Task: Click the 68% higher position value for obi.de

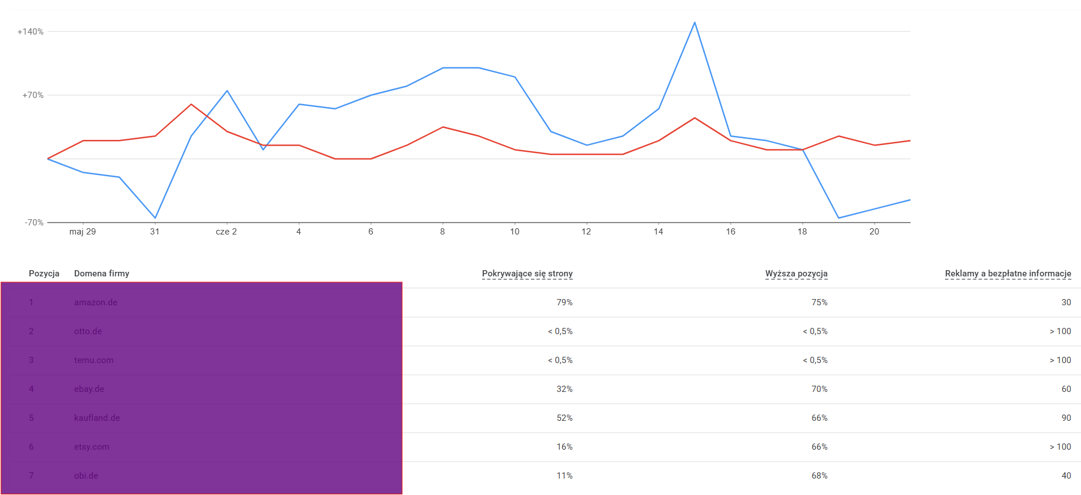Action: click(x=819, y=476)
